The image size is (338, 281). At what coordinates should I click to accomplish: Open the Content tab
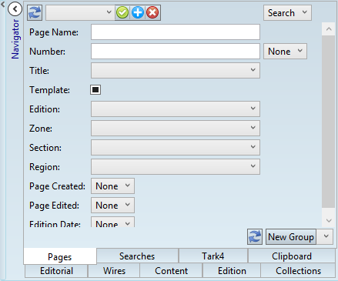tap(171, 271)
